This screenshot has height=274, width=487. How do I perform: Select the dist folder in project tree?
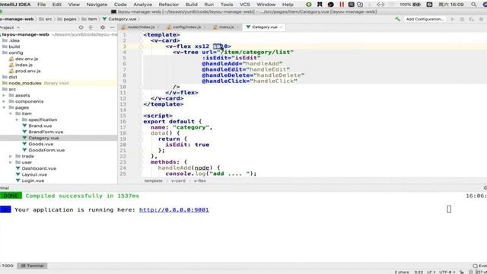point(13,77)
